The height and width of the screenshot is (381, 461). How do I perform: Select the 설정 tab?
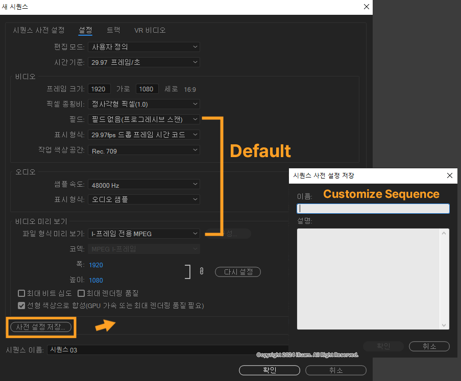[85, 30]
